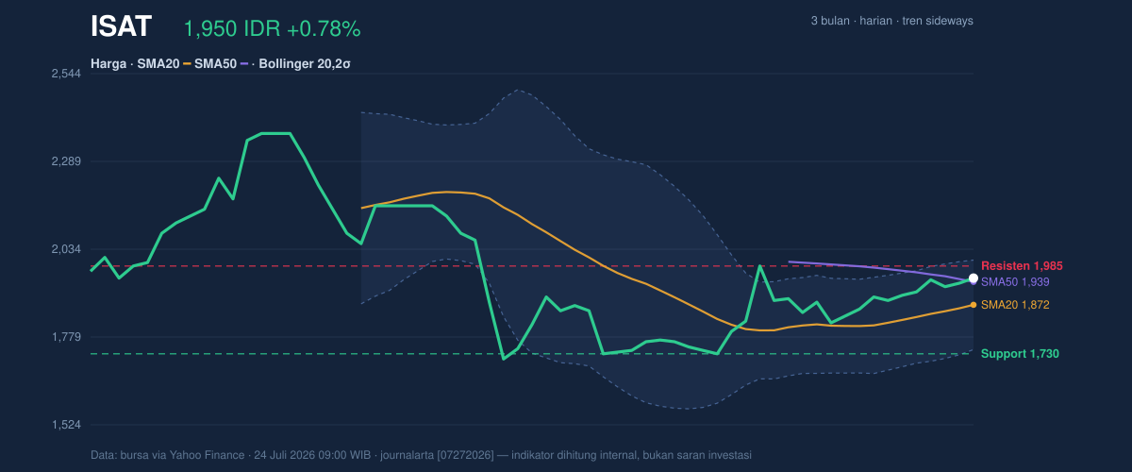This screenshot has height=472, width=1132.
Task: Click the Harga legend label
Action: click(108, 64)
